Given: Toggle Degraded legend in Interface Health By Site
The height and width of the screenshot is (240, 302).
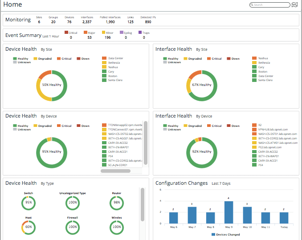Looking at the screenshot, I should click(192, 59).
